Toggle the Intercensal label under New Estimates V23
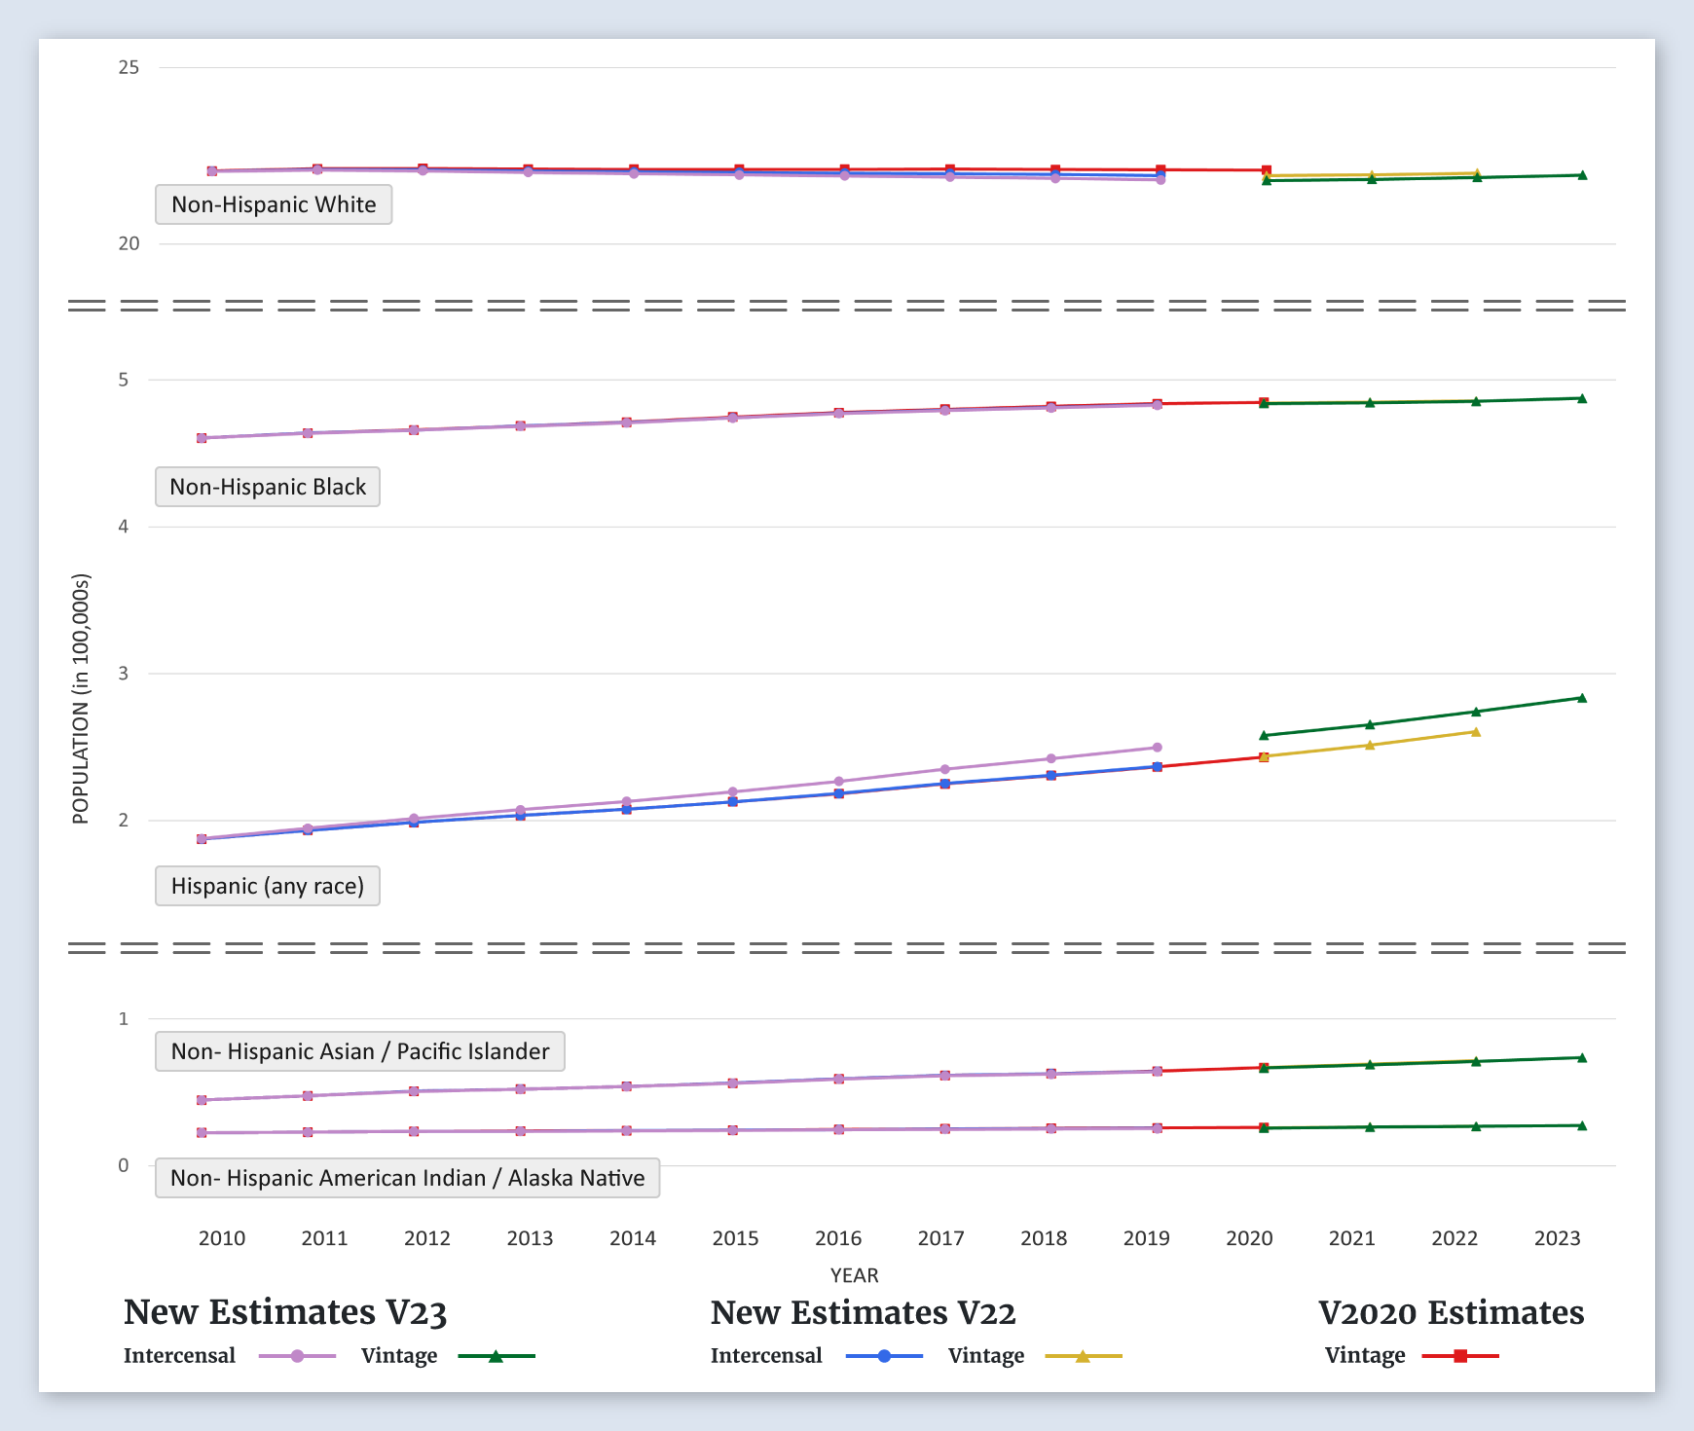 click(x=179, y=1356)
